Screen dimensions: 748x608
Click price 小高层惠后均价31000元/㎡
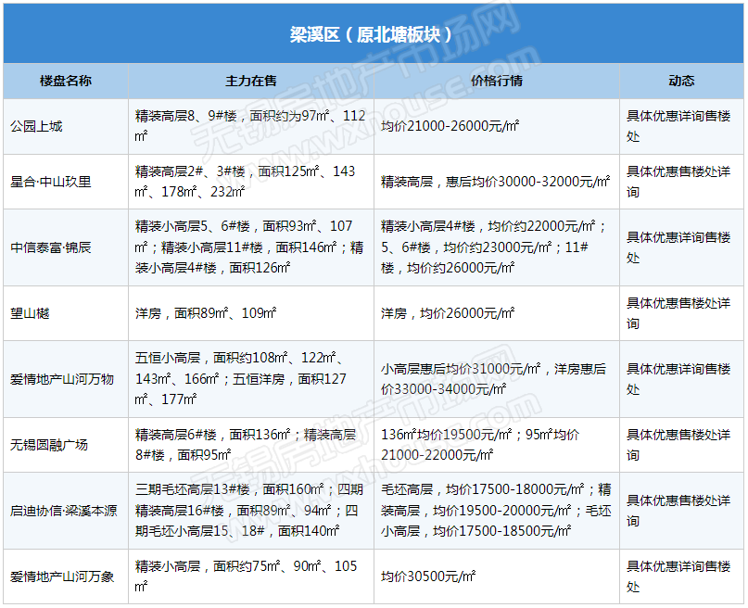[461, 369]
